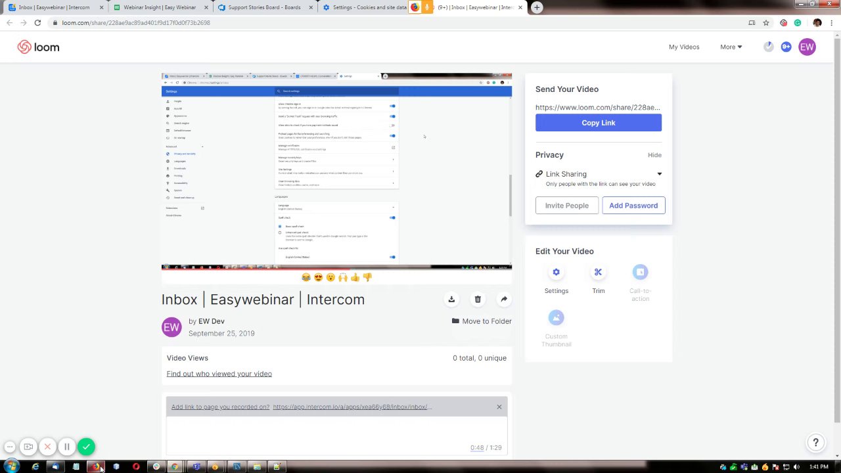Open Internet Explorer from the taskbar
This screenshot has height=473, width=841.
point(35,466)
